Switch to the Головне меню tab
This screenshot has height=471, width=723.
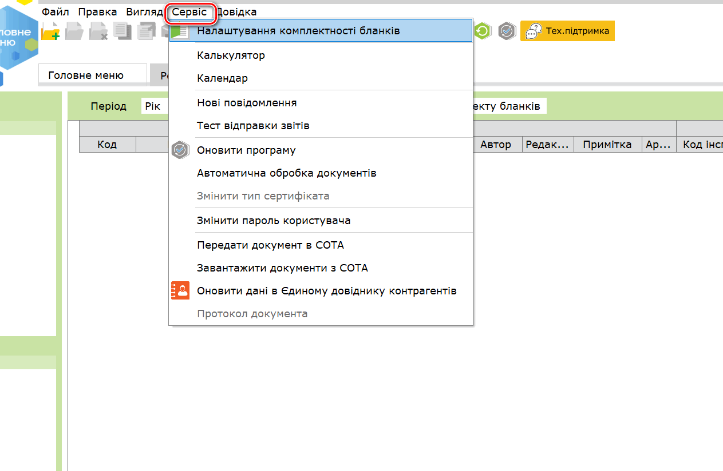(86, 75)
